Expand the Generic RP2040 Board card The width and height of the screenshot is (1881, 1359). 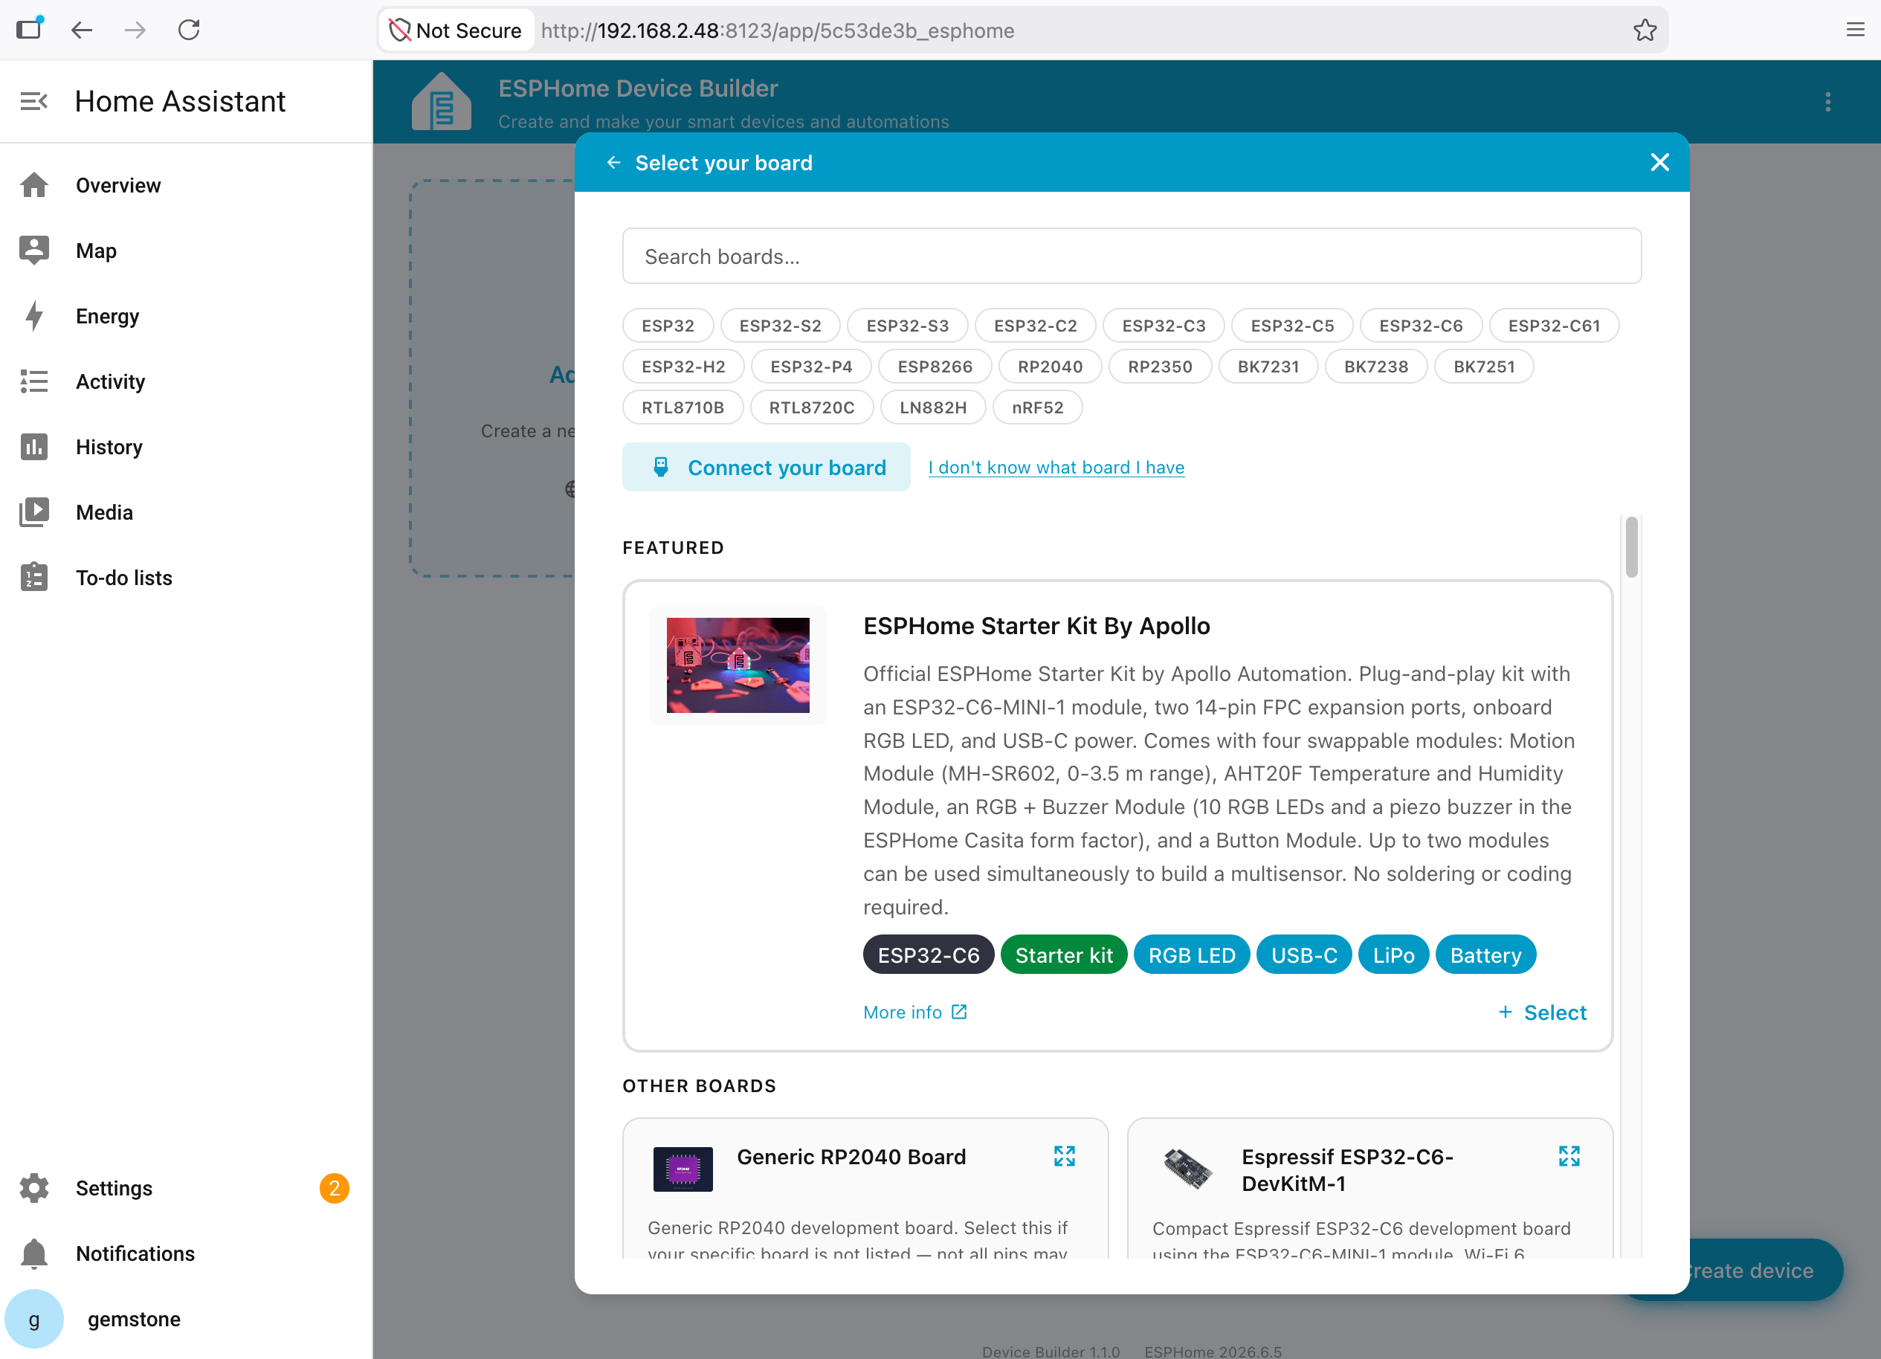coord(1064,1156)
